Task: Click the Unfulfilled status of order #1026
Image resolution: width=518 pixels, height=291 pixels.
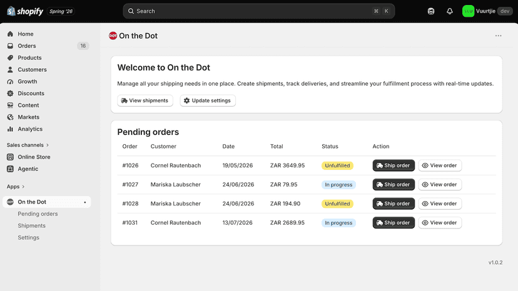Action: [x=337, y=165]
